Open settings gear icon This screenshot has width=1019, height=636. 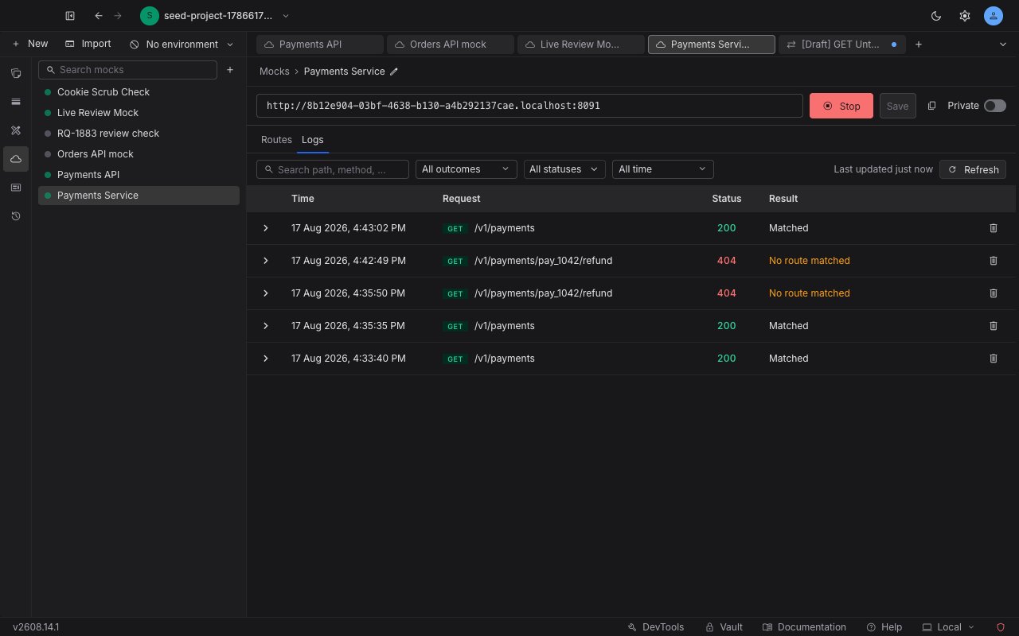click(965, 16)
